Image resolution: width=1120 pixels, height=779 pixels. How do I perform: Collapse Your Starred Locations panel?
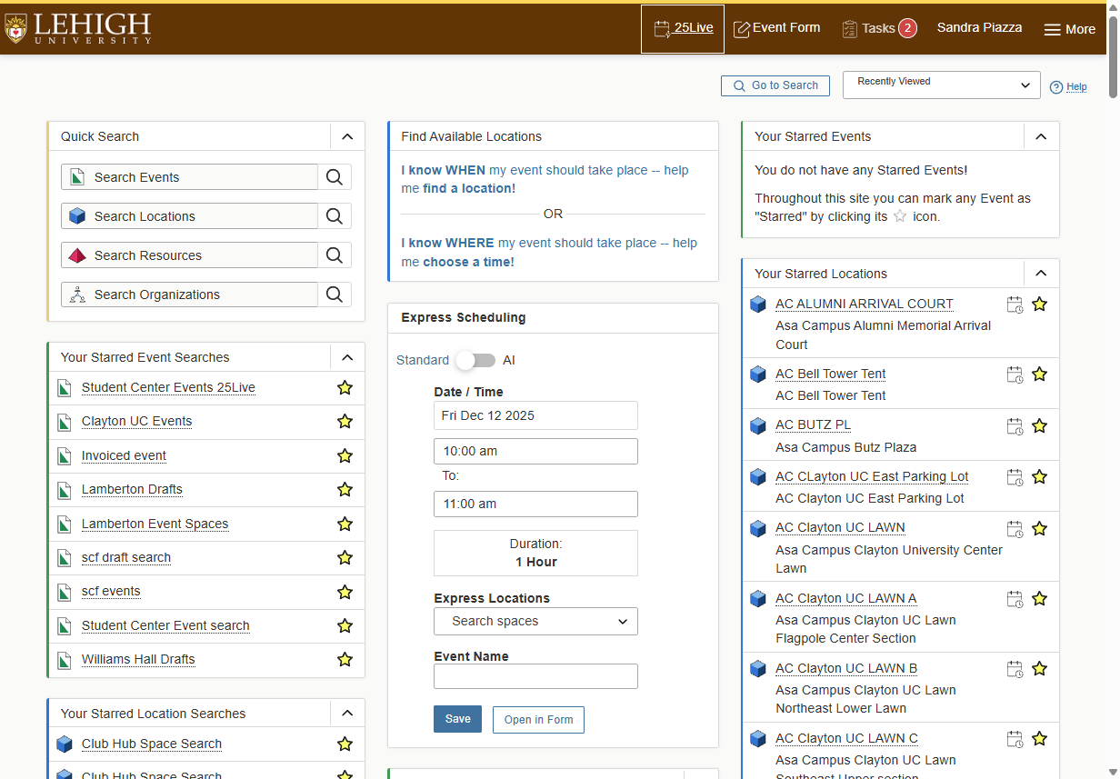point(1041,274)
